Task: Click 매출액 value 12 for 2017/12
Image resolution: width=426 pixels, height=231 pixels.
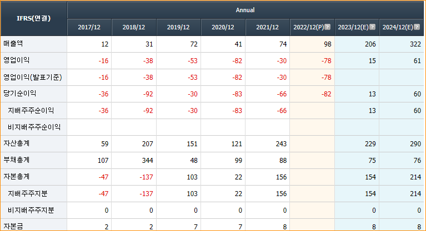Action: pos(105,44)
